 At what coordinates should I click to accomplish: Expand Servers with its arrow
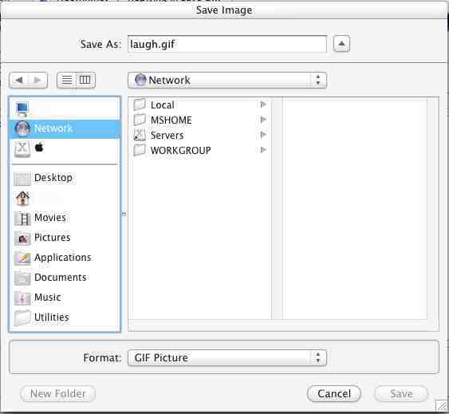(263, 135)
